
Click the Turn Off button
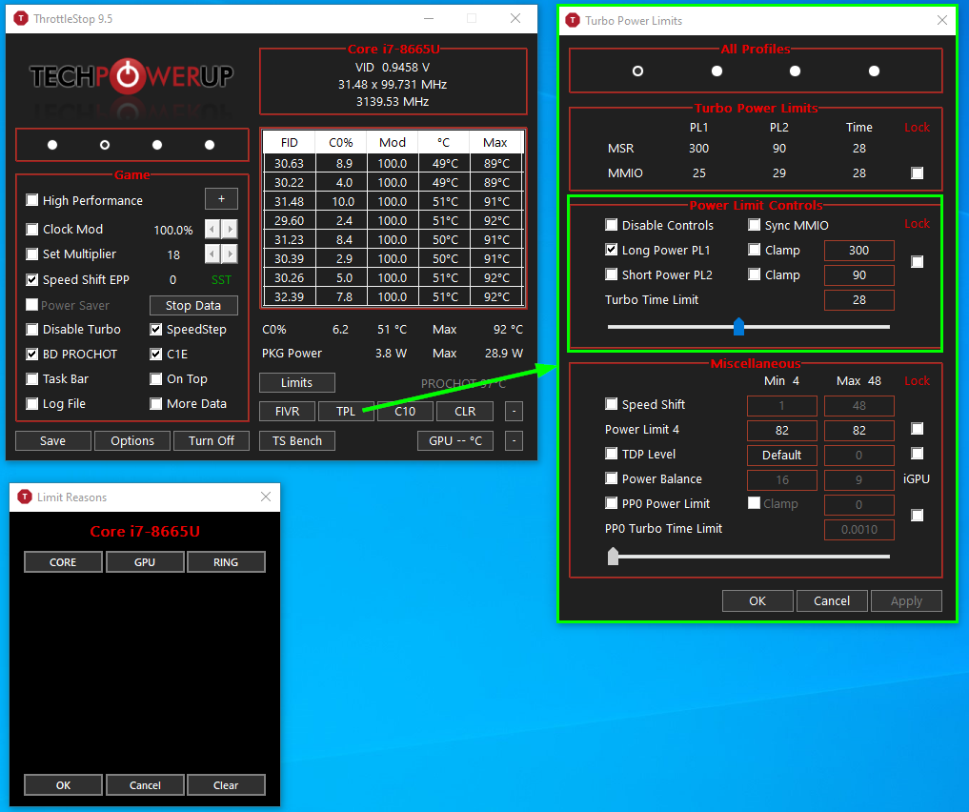pyautogui.click(x=212, y=440)
